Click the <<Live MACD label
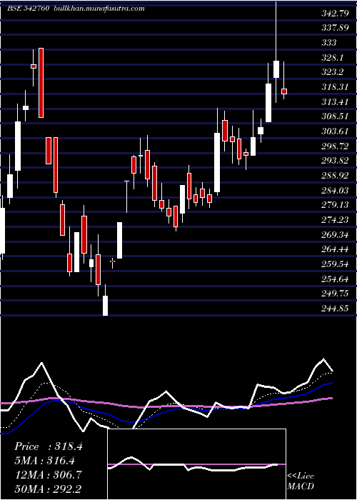This screenshot has height=500, width=357. [301, 481]
